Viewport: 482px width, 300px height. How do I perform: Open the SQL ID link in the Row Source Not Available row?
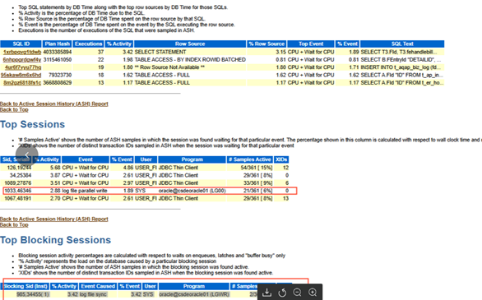pyautogui.click(x=23, y=67)
